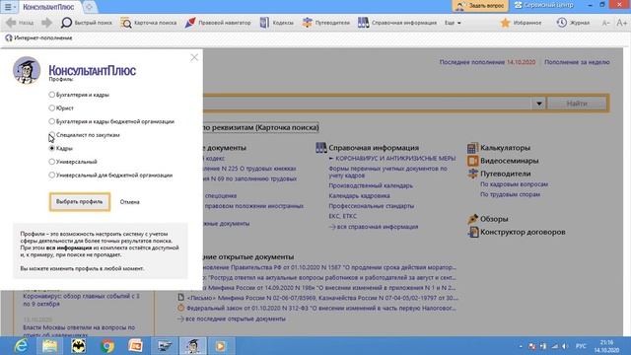The width and height of the screenshot is (631, 355).
Task: Click the Найти search button
Action: click(x=577, y=104)
